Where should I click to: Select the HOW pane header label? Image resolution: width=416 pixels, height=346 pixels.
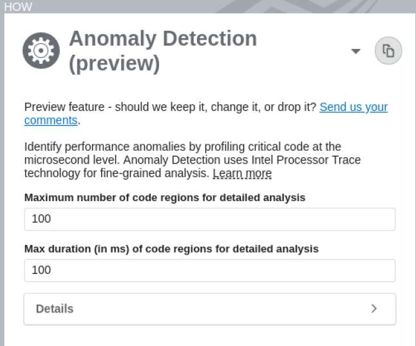[x=17, y=7]
